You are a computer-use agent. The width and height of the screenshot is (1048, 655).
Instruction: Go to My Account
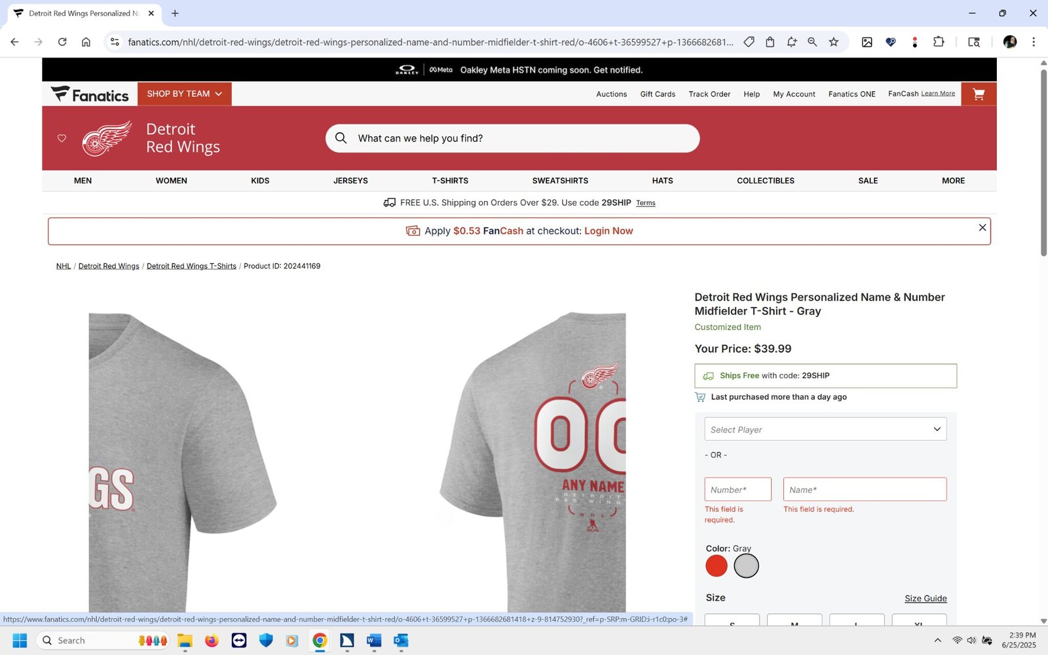click(794, 94)
